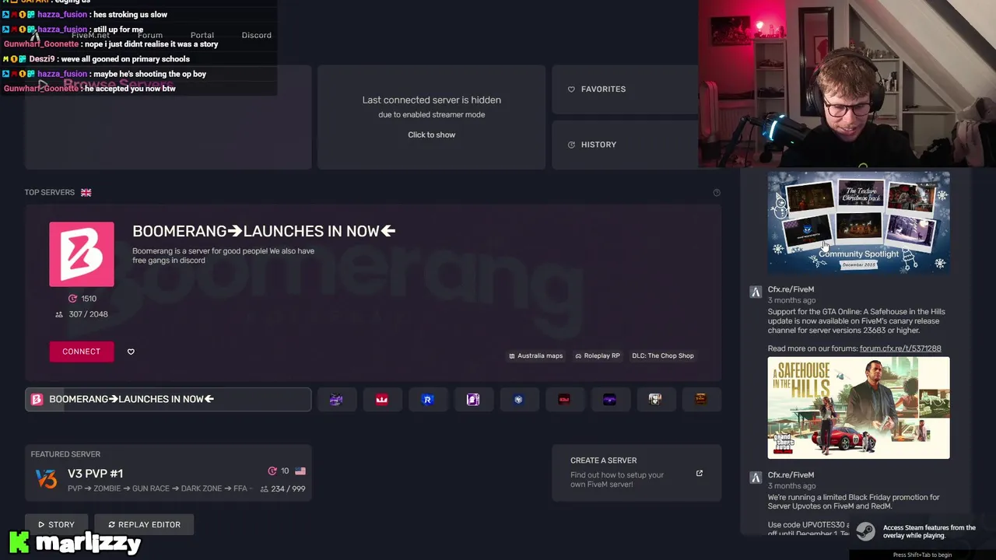Favorite the Boomerang server with heart icon
Viewport: 996px width, 560px height.
tap(131, 352)
